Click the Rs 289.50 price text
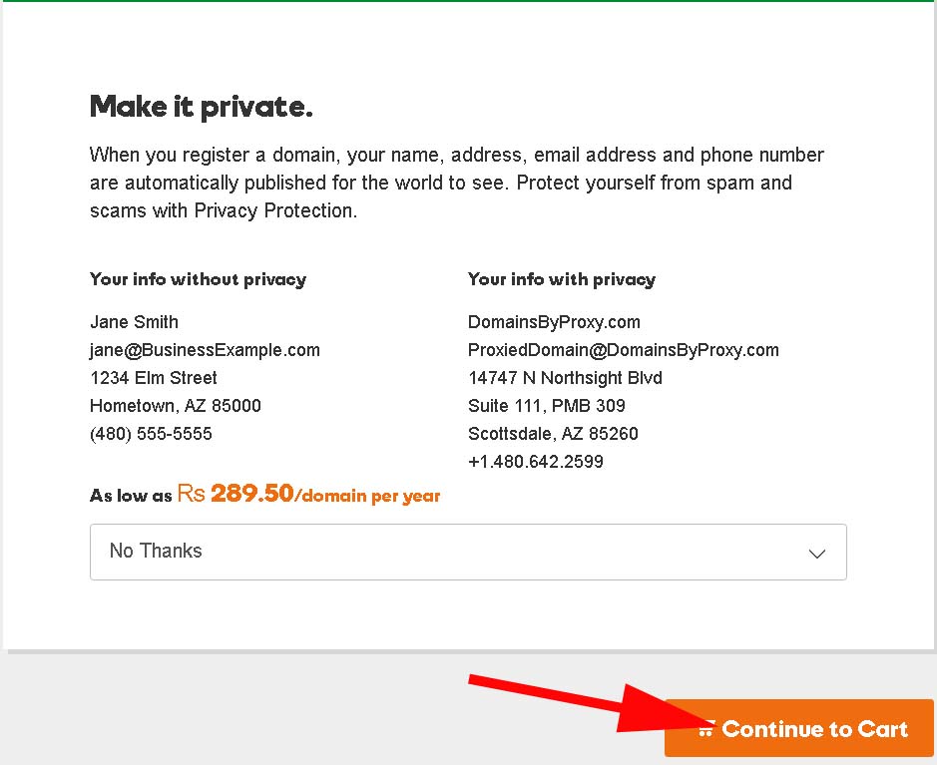This screenshot has width=937, height=765. coord(235,494)
